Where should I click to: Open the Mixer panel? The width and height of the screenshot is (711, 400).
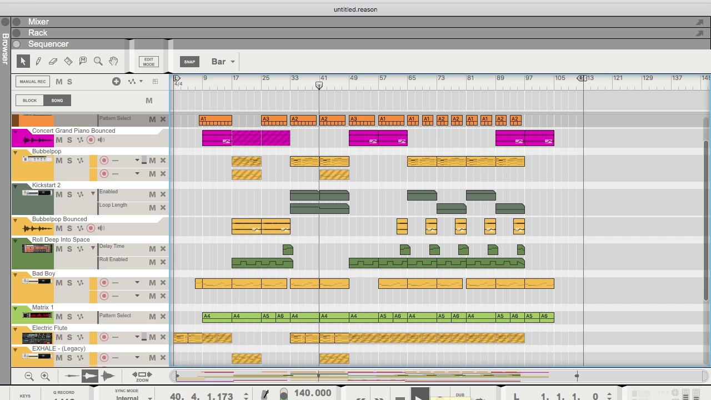(x=38, y=22)
